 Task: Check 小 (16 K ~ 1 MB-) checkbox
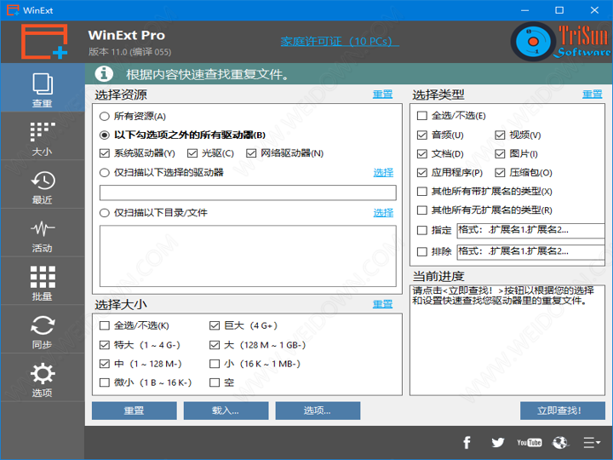tap(215, 364)
